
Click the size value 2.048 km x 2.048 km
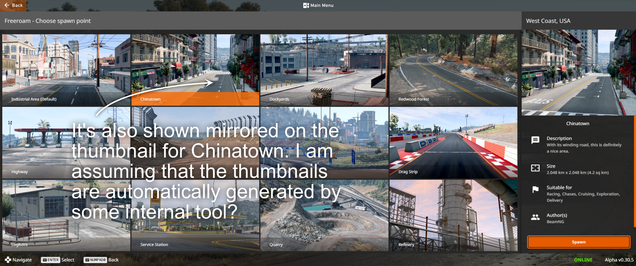[577, 173]
